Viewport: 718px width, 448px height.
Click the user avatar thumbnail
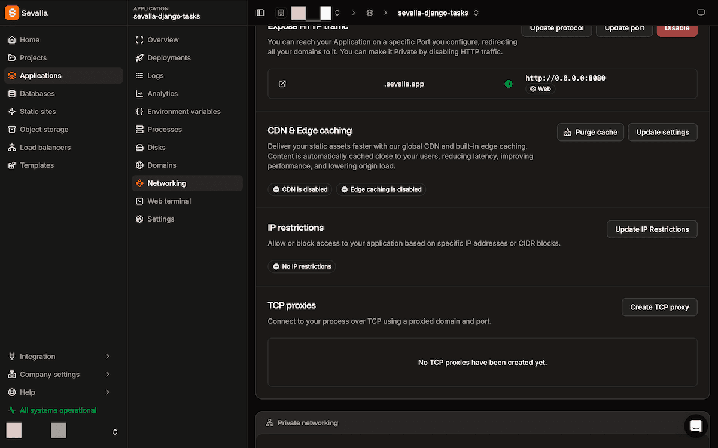14,431
